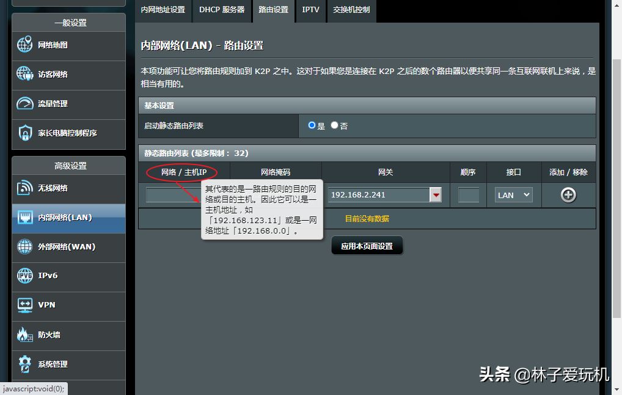Open the 防火墙 firewall icon
This screenshot has width=622, height=395.
[25, 334]
